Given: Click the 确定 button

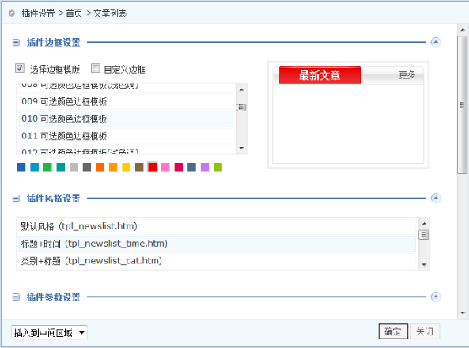Looking at the screenshot, I should coord(393,331).
